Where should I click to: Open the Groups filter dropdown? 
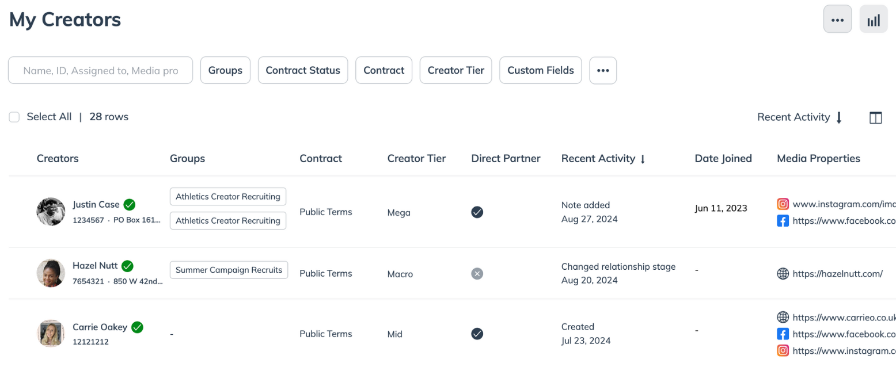point(225,70)
